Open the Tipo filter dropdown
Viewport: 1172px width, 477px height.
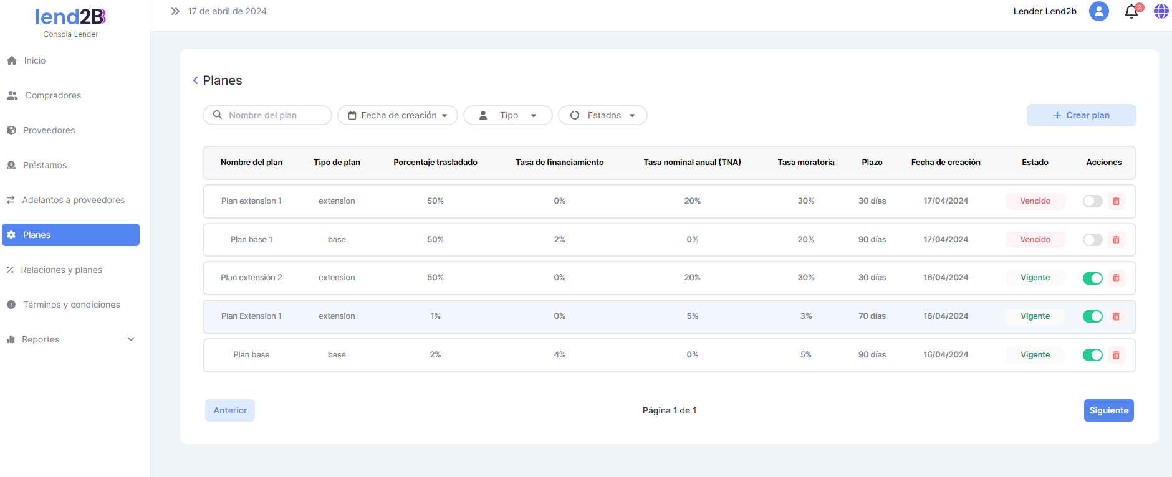click(508, 115)
